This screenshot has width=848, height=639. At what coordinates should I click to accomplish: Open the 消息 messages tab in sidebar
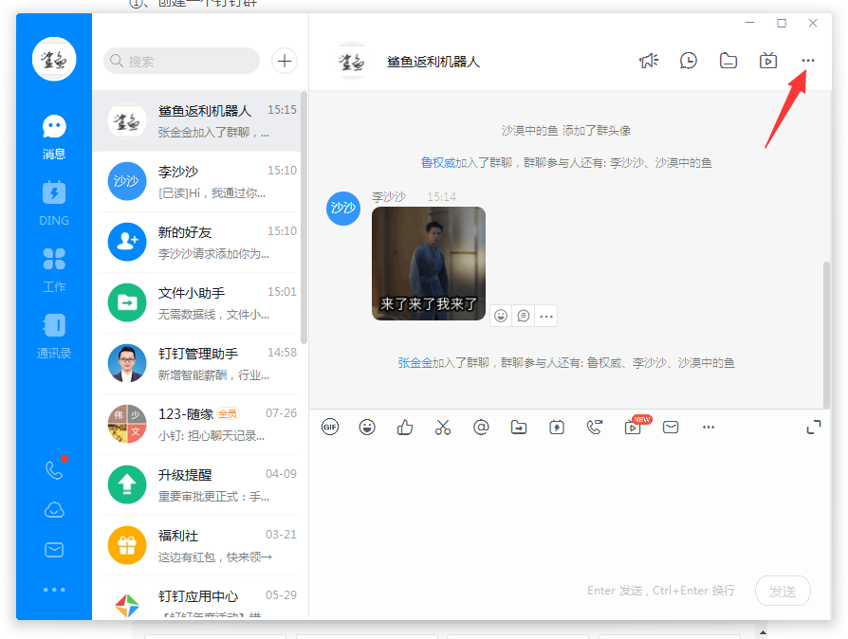click(54, 137)
